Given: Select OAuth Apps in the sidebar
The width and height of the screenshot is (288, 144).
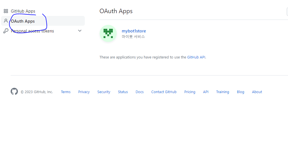Looking at the screenshot, I should pos(43,21).
